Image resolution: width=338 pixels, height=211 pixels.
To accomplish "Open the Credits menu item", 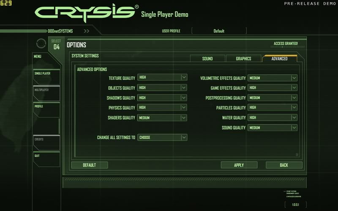I will tap(46, 143).
